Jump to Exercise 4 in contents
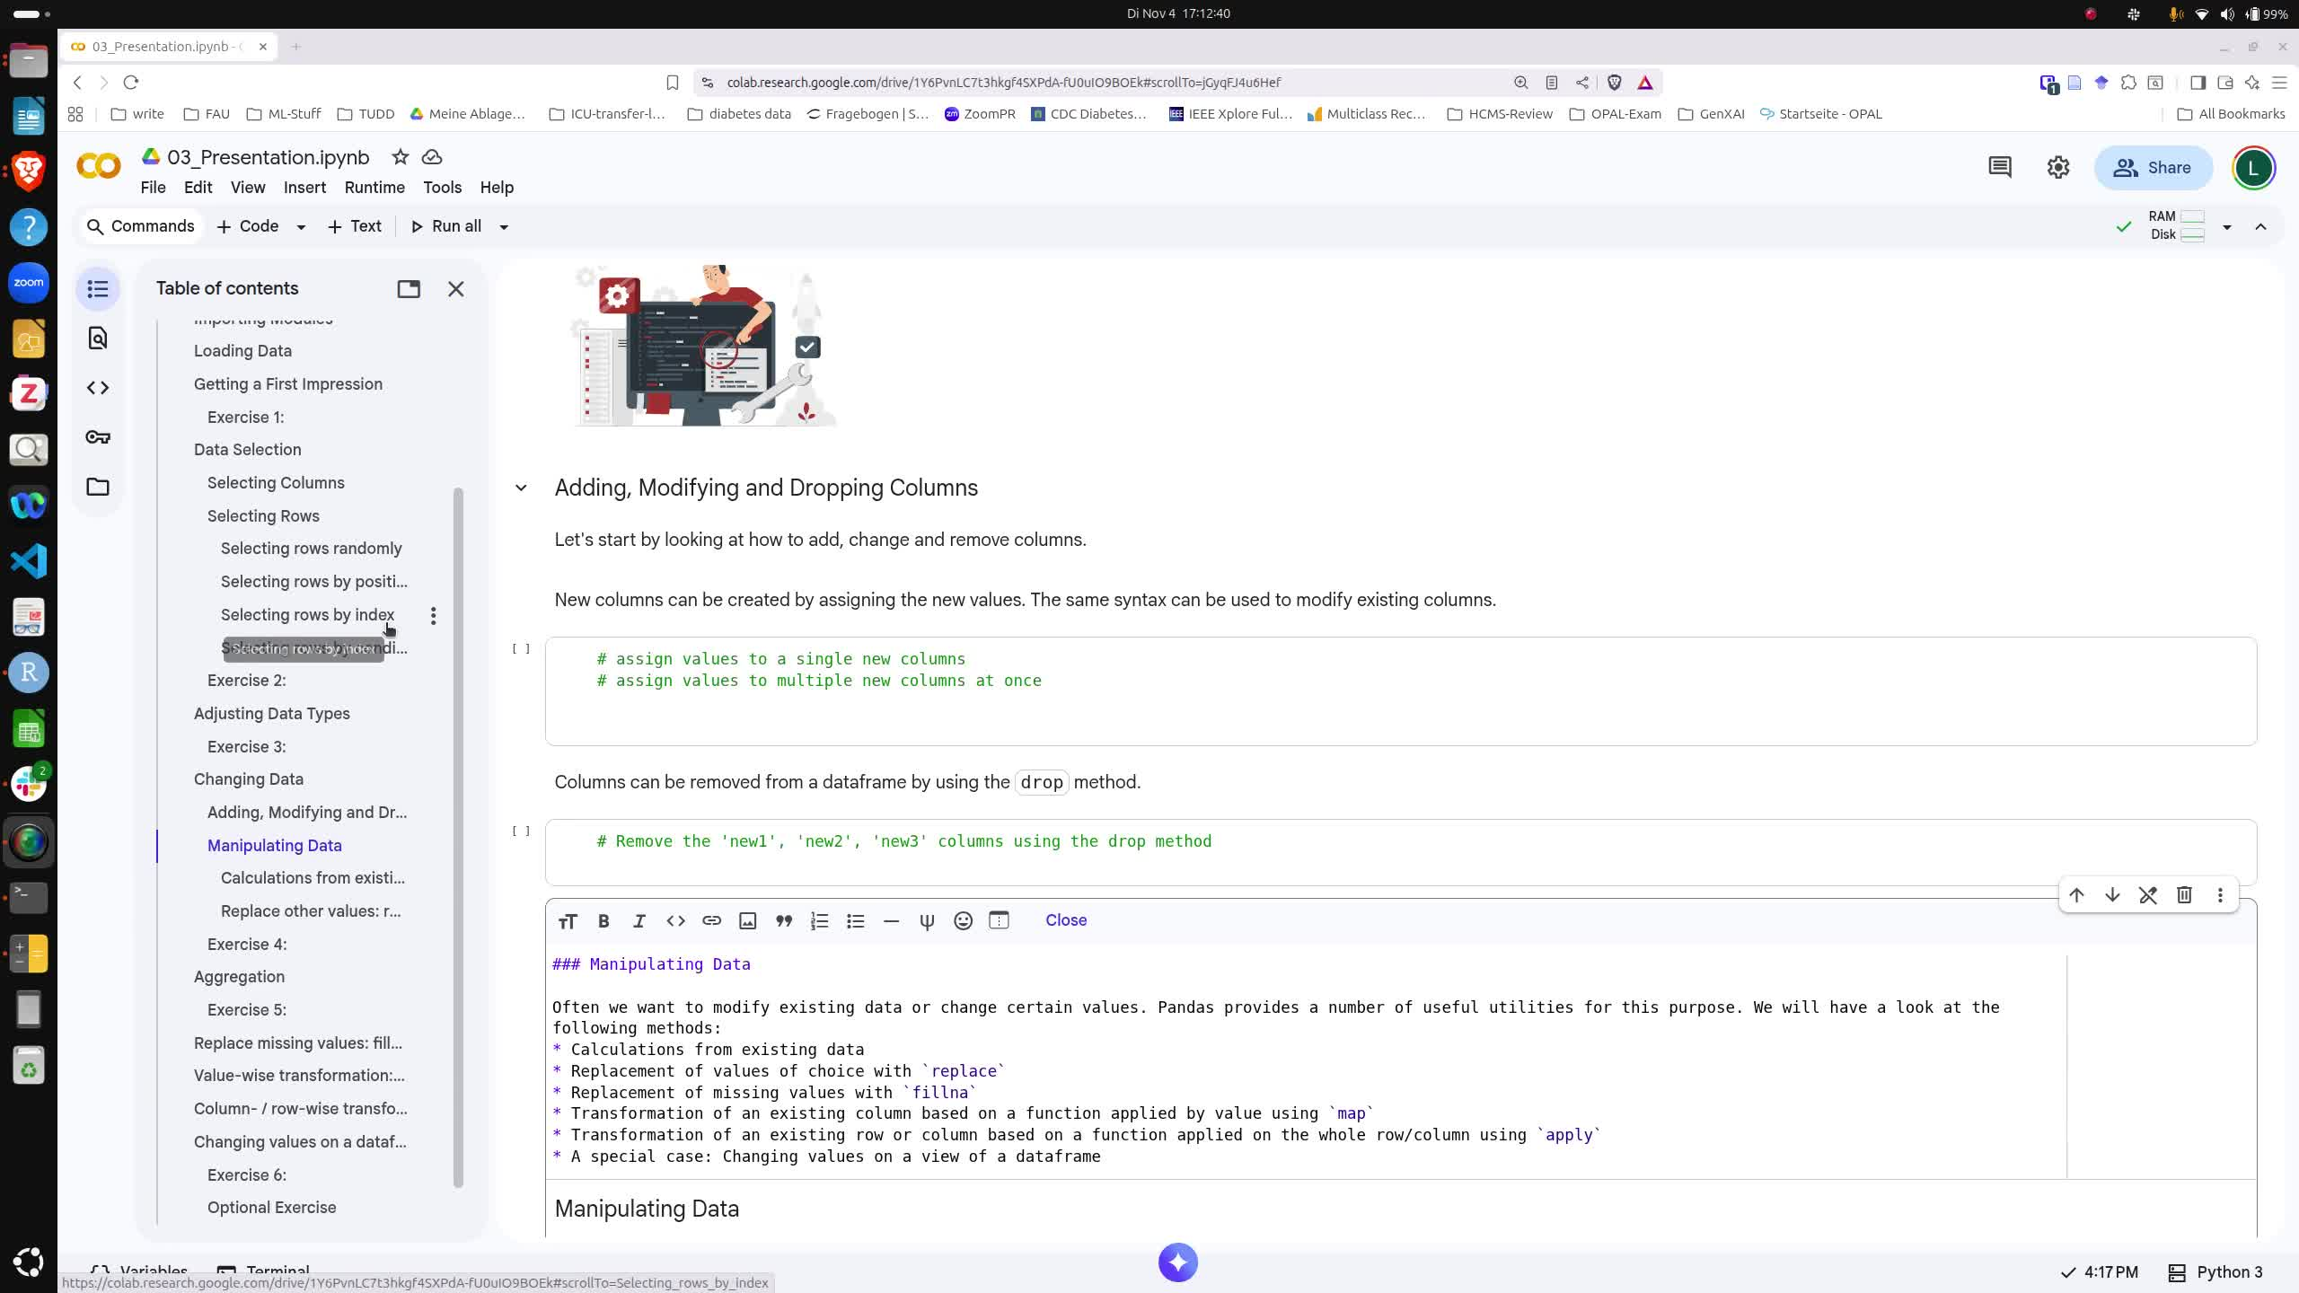The height and width of the screenshot is (1293, 2299). coord(247,945)
